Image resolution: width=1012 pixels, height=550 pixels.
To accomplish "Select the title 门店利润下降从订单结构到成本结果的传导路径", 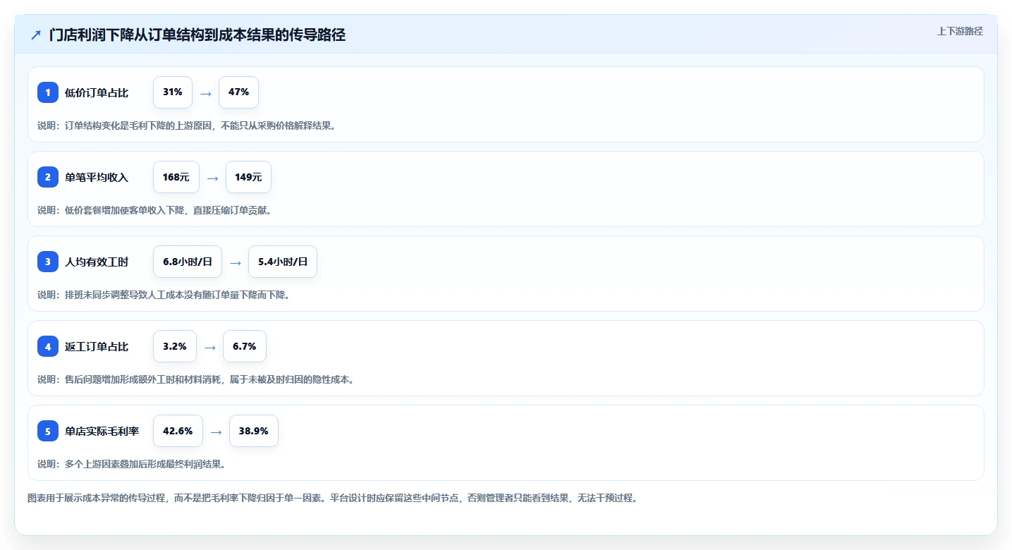I will pyautogui.click(x=197, y=35).
